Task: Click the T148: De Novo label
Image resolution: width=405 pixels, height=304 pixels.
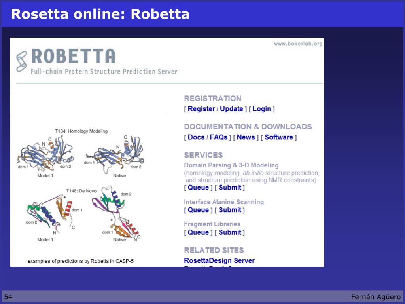Action: coord(81,191)
